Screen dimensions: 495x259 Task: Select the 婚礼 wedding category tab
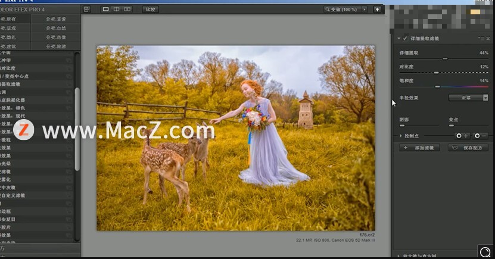(x=15, y=38)
